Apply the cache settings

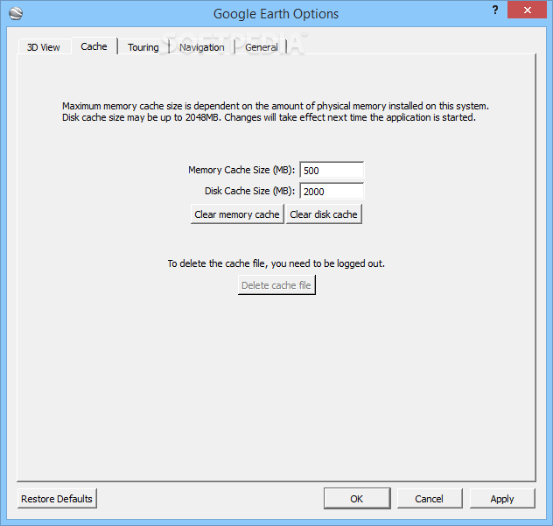502,499
